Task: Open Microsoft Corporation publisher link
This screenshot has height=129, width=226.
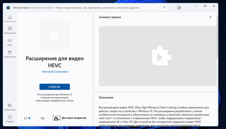Action: tap(55, 72)
